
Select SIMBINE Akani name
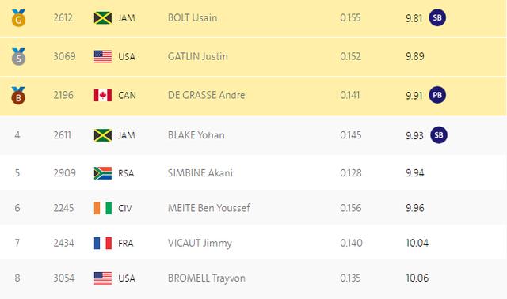pyautogui.click(x=200, y=173)
